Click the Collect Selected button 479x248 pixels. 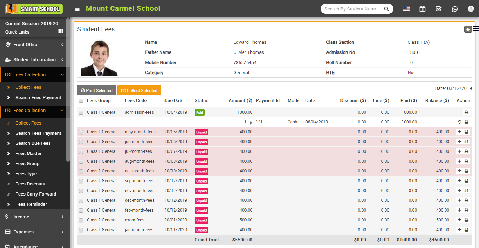[139, 90]
